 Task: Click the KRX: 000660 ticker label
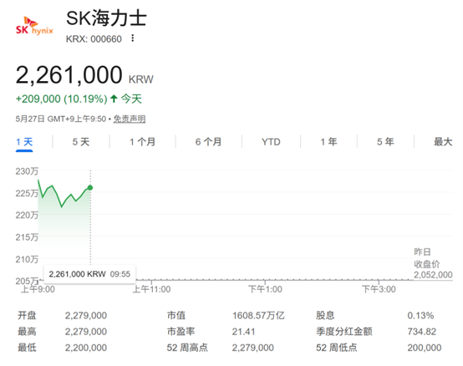94,39
